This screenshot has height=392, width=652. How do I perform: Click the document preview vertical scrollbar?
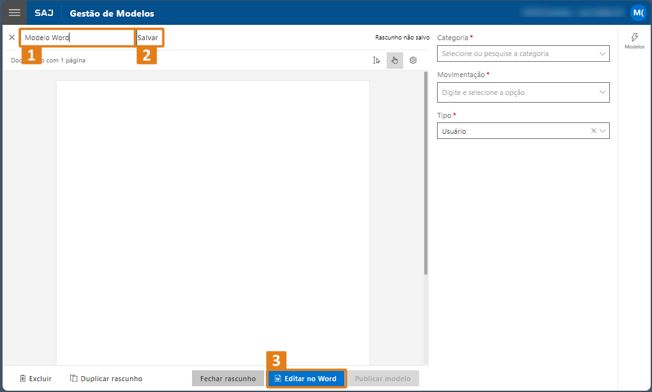[x=426, y=172]
